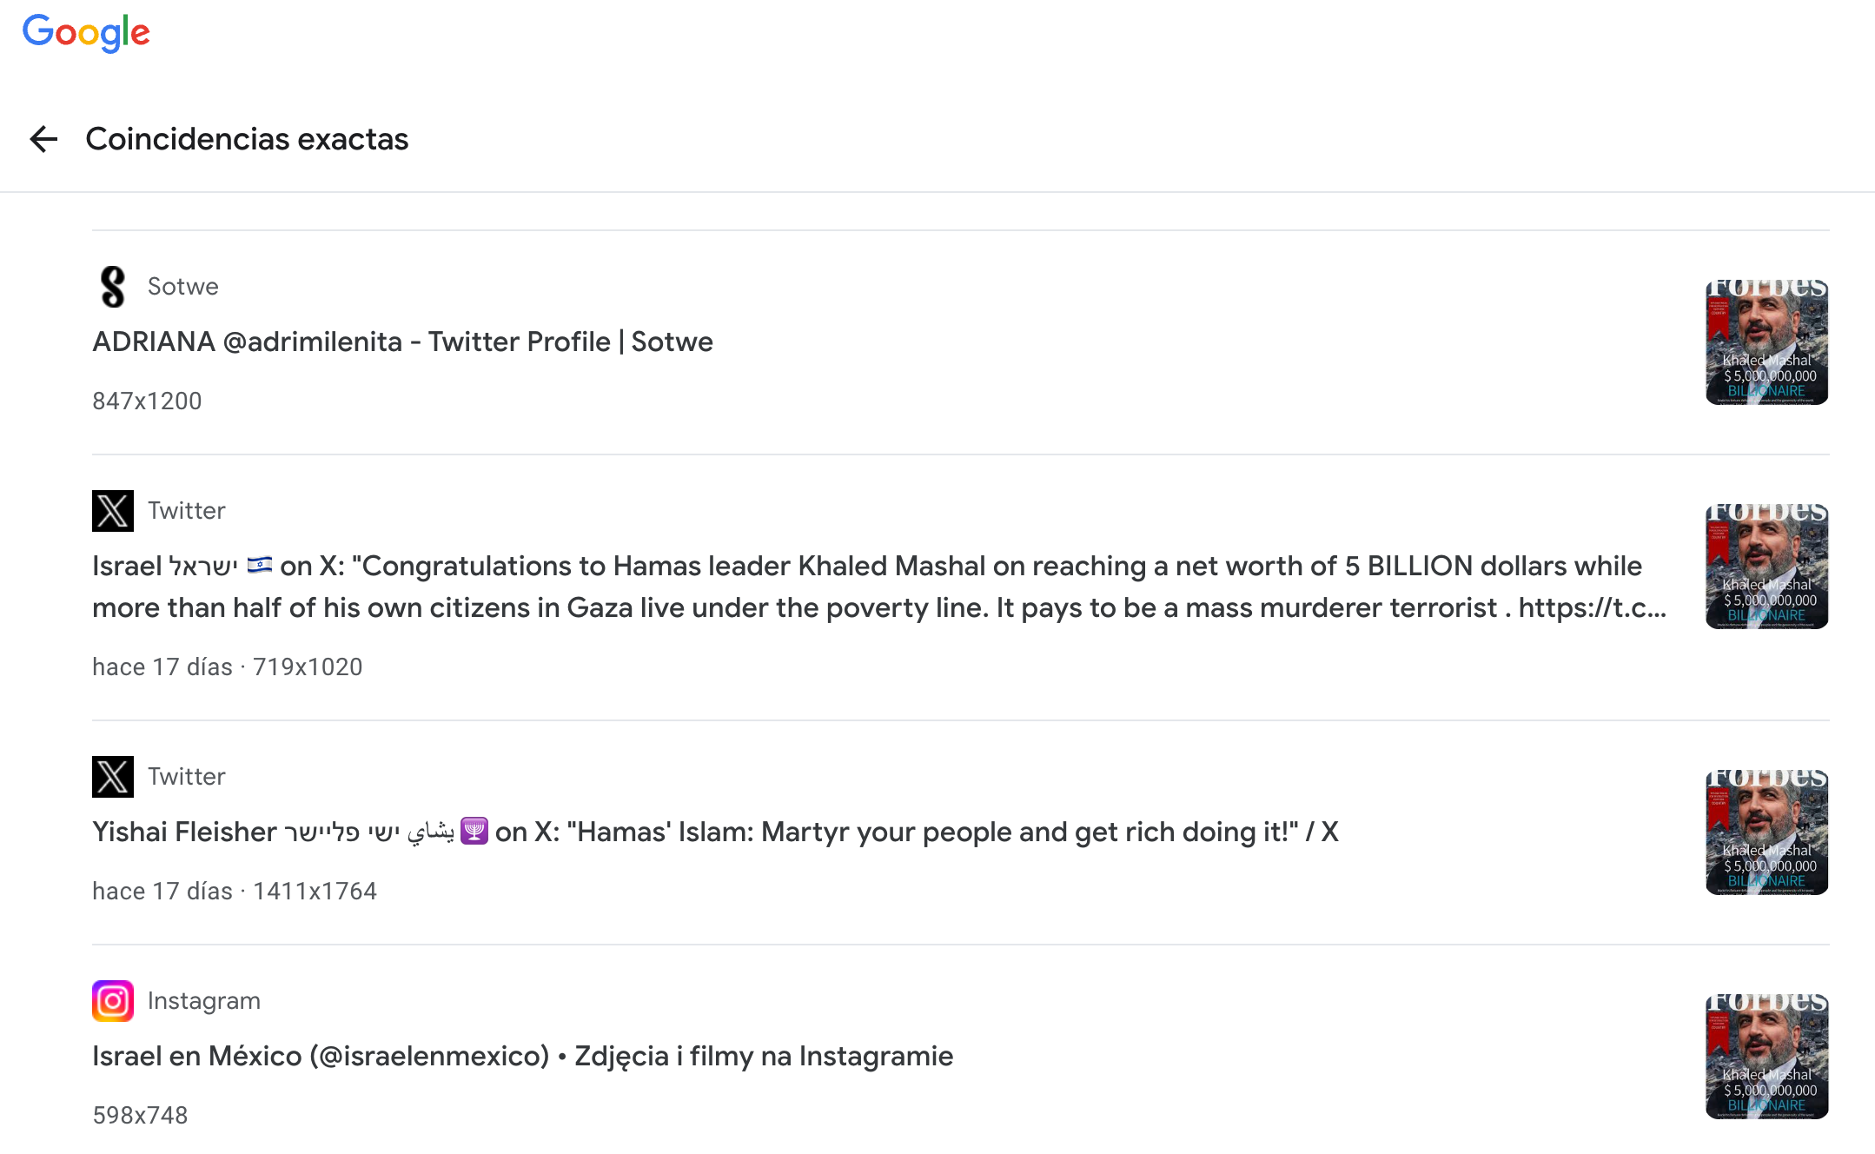Go back using the left arrow
Screen dimensions: 1875x1154
coord(43,139)
